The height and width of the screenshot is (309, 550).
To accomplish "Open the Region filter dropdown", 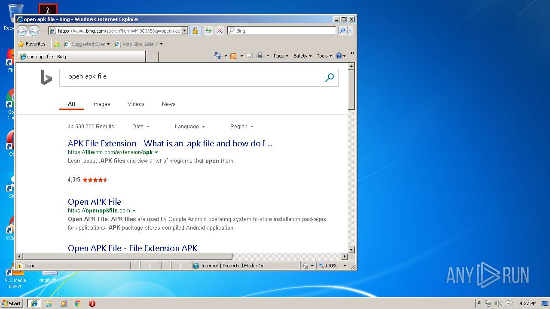I will tap(242, 127).
